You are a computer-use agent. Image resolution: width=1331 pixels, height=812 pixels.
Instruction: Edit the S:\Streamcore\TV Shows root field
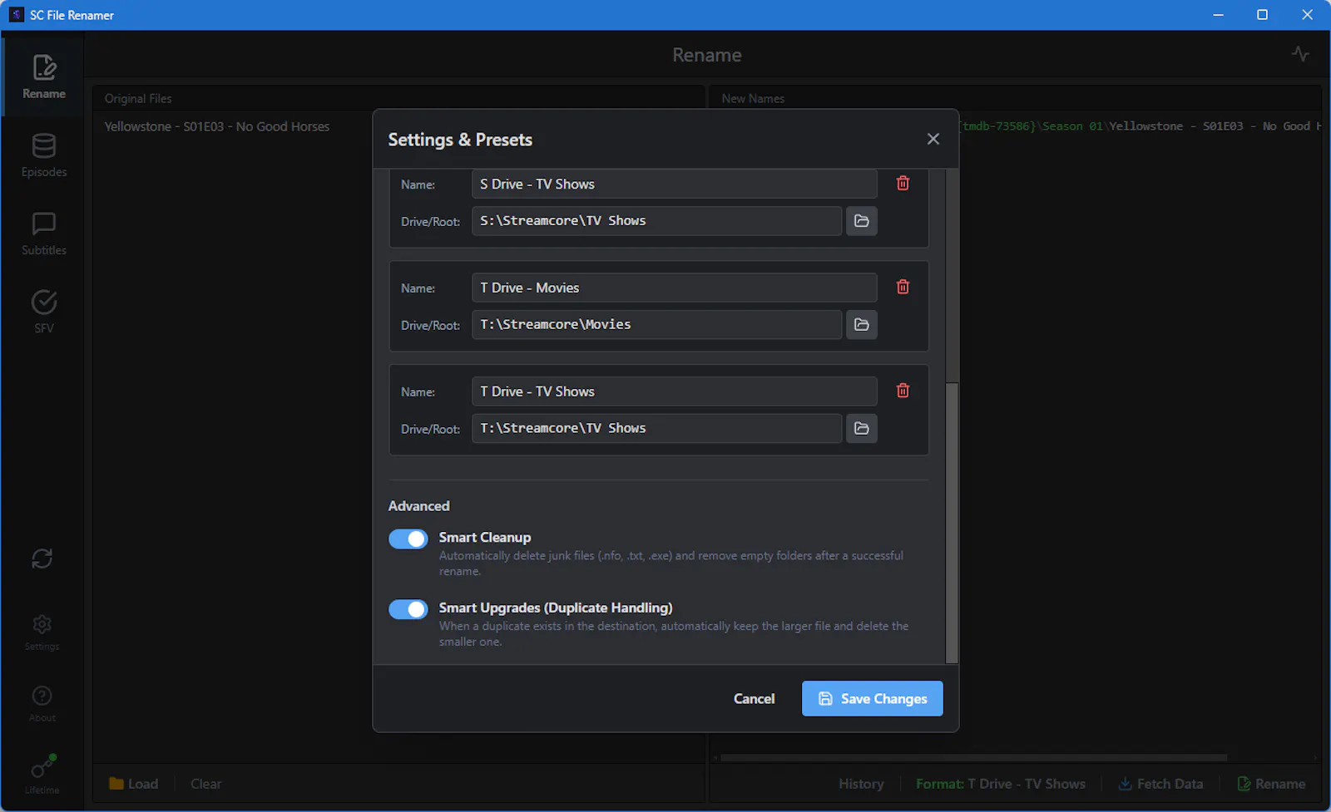coord(657,221)
